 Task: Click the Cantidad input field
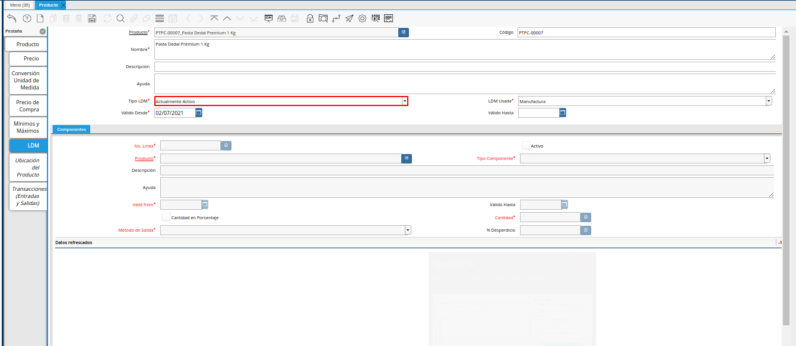tap(550, 217)
